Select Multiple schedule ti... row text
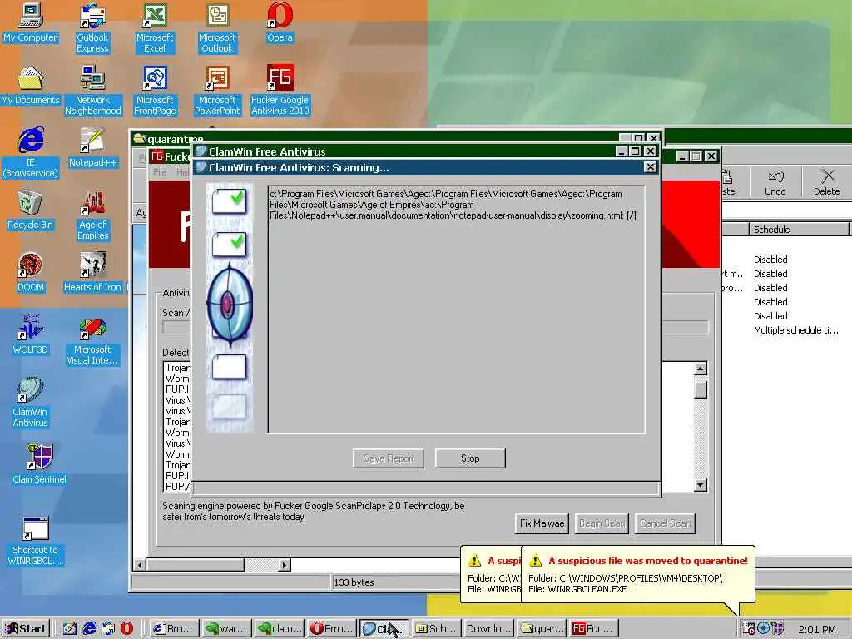Viewport: 852px width, 639px height. [796, 330]
